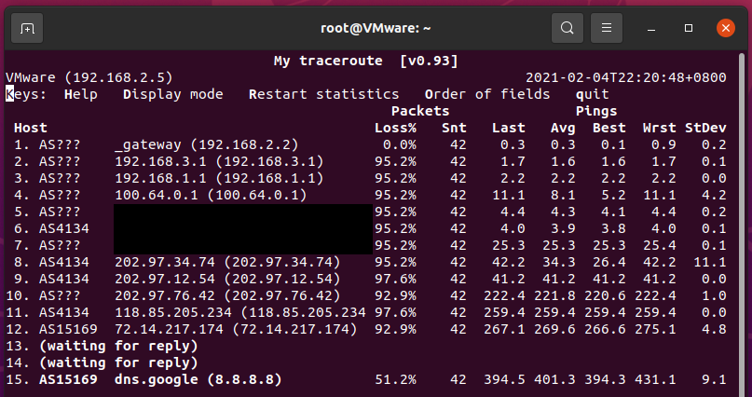
Task: Click the Pings column group header
Action: [x=596, y=111]
